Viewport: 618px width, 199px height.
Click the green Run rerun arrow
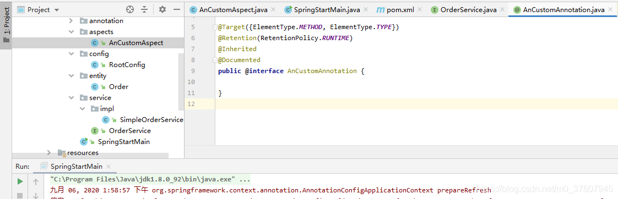tap(20, 181)
